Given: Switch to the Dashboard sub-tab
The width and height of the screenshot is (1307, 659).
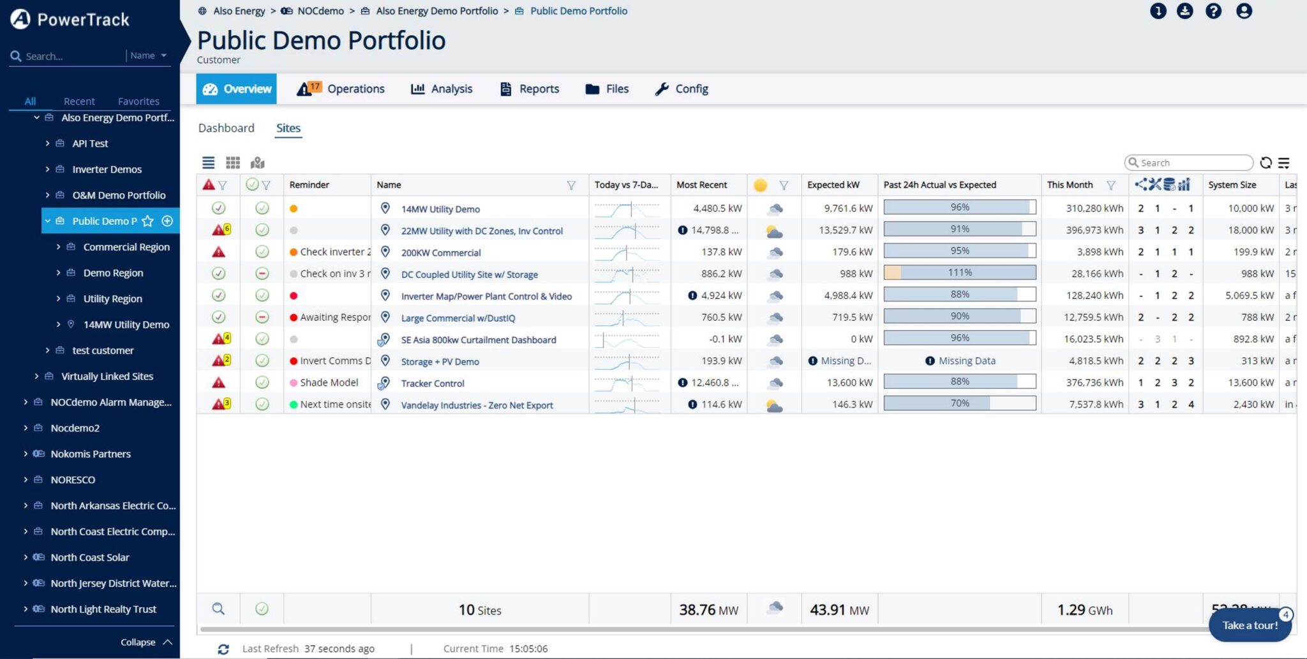Looking at the screenshot, I should point(226,128).
